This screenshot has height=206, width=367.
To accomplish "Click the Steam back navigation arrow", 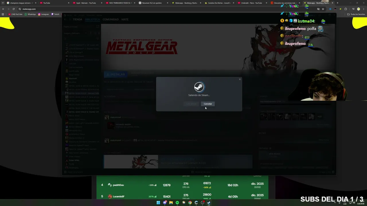I will click(x=65, y=19).
